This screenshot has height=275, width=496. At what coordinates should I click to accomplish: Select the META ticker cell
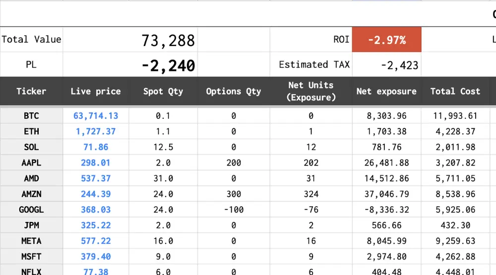point(31,241)
